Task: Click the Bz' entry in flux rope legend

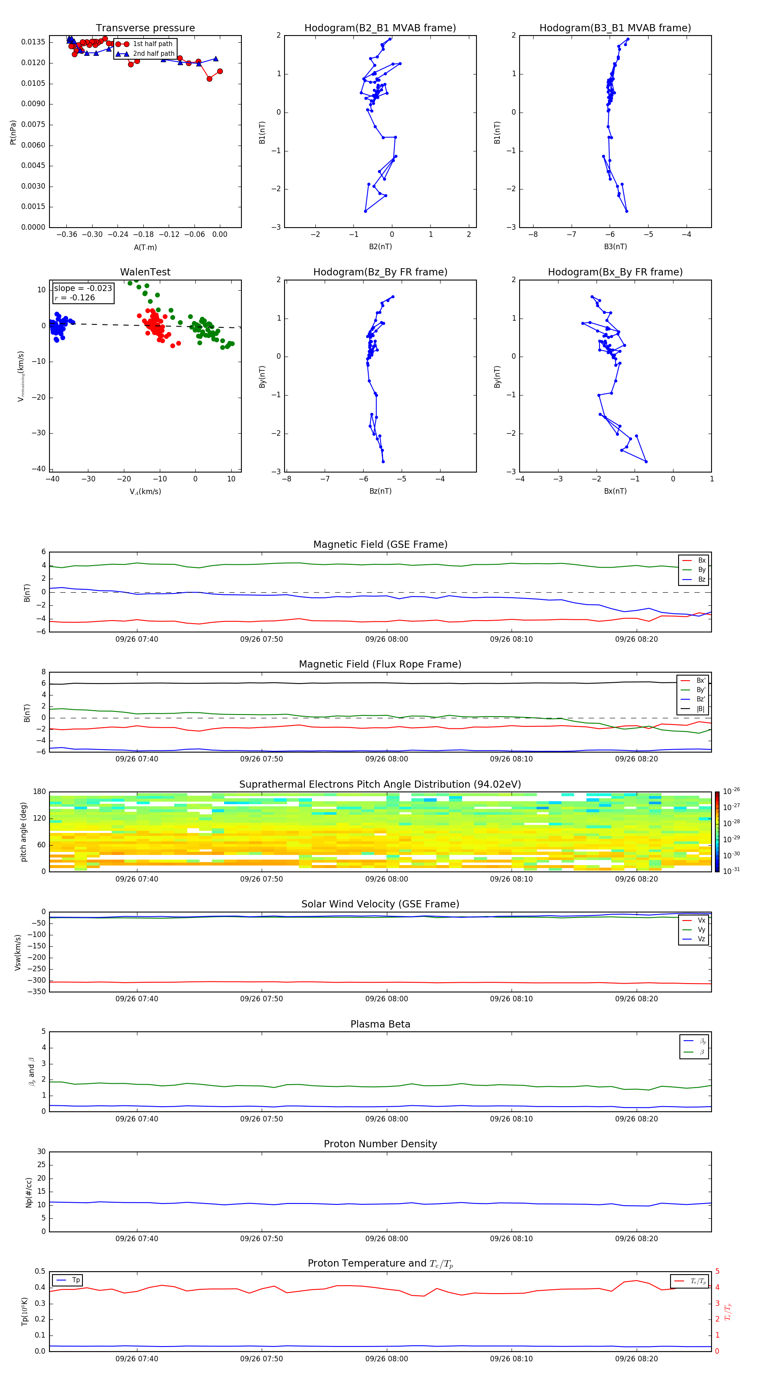Action: coord(693,699)
